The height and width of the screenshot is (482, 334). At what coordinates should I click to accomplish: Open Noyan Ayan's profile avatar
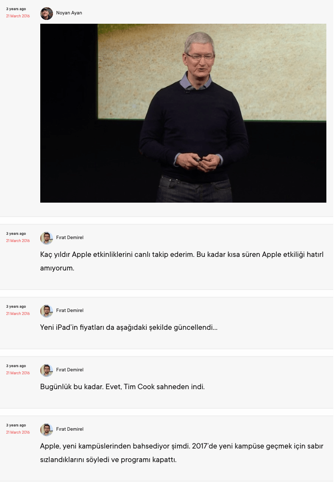click(x=46, y=14)
